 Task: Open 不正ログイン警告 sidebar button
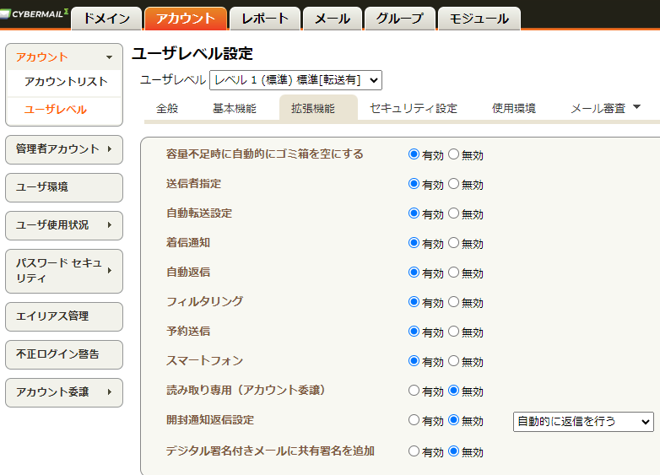pos(64,354)
